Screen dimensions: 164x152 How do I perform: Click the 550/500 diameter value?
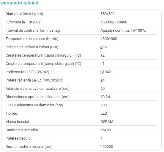pos(108,14)
